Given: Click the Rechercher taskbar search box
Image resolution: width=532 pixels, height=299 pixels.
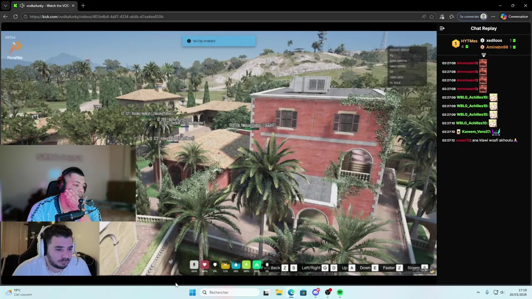Looking at the screenshot, I should click(229, 292).
